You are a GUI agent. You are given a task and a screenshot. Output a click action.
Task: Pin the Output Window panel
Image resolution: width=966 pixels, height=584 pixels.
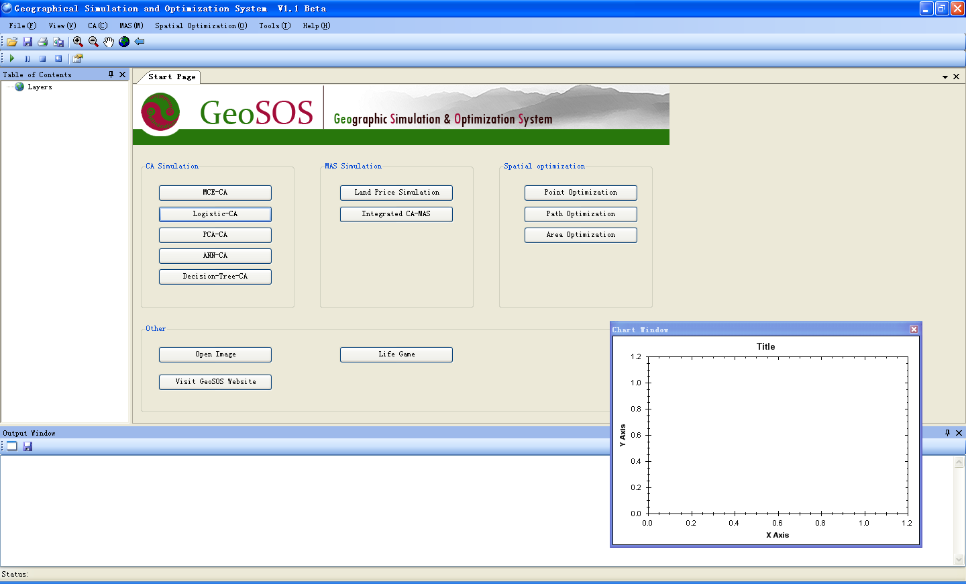point(947,433)
